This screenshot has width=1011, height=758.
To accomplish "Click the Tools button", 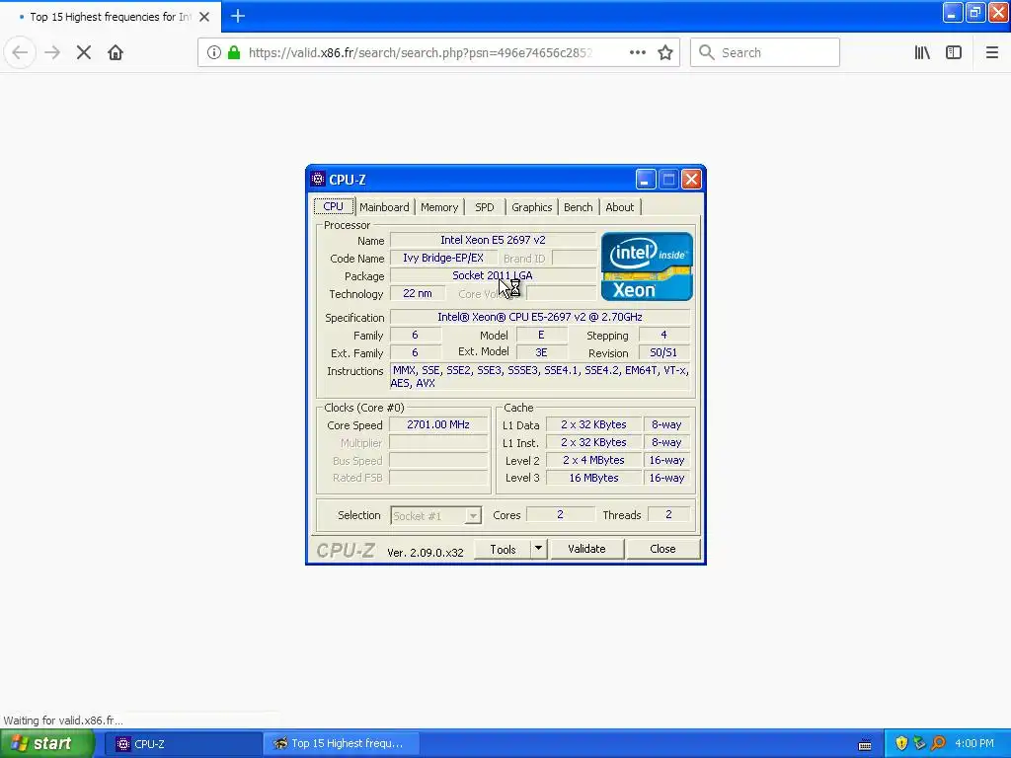I will (503, 549).
